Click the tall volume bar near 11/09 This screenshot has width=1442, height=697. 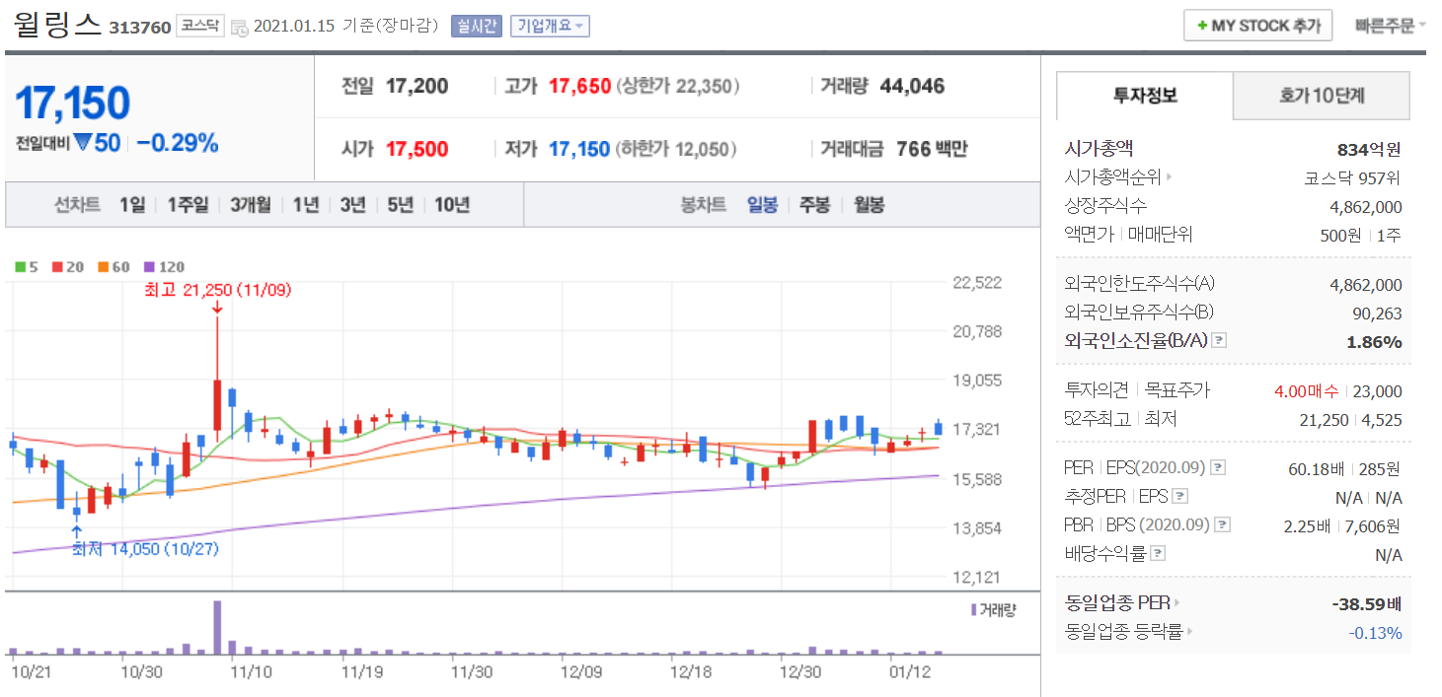217,627
